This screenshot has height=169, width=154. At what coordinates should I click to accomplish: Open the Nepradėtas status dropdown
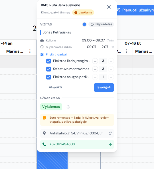click(x=101, y=24)
